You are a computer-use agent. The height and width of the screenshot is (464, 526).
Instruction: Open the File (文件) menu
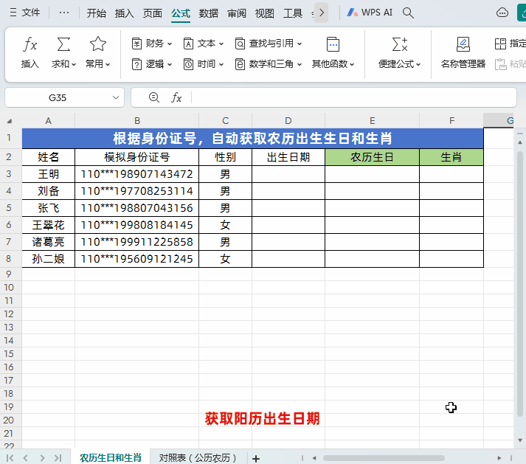click(24, 13)
